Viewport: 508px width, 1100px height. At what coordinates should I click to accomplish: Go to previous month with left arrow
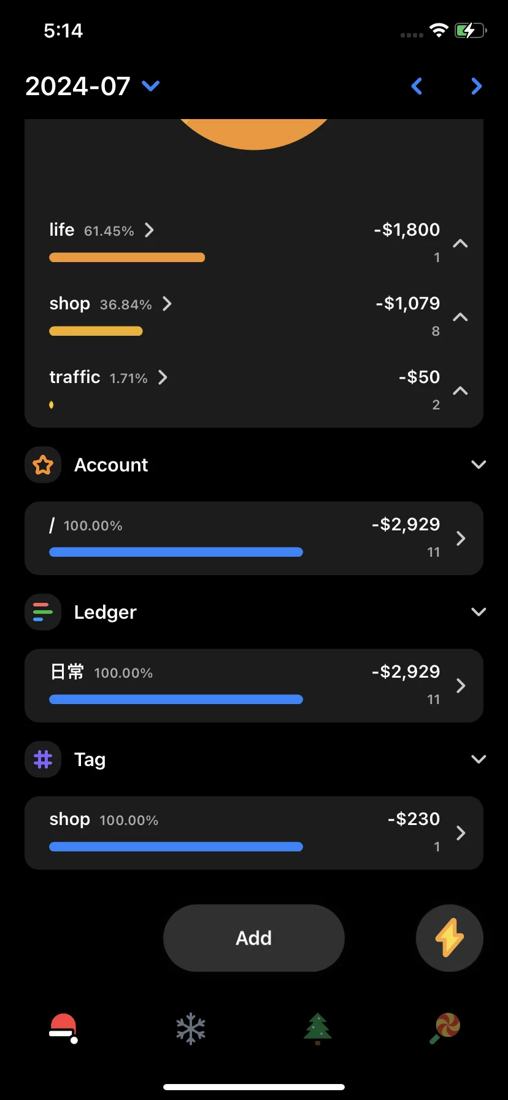[417, 86]
